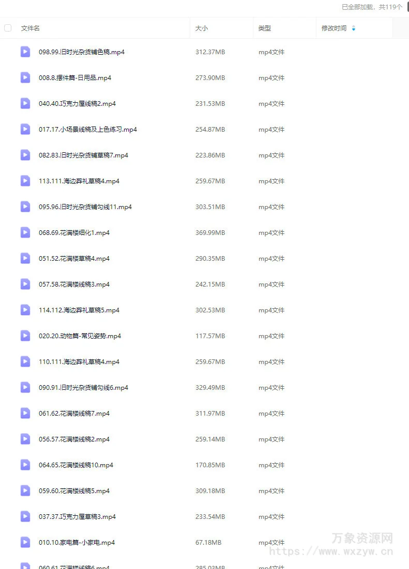
Task: Sort list by 类型 column header
Action: coord(264,28)
